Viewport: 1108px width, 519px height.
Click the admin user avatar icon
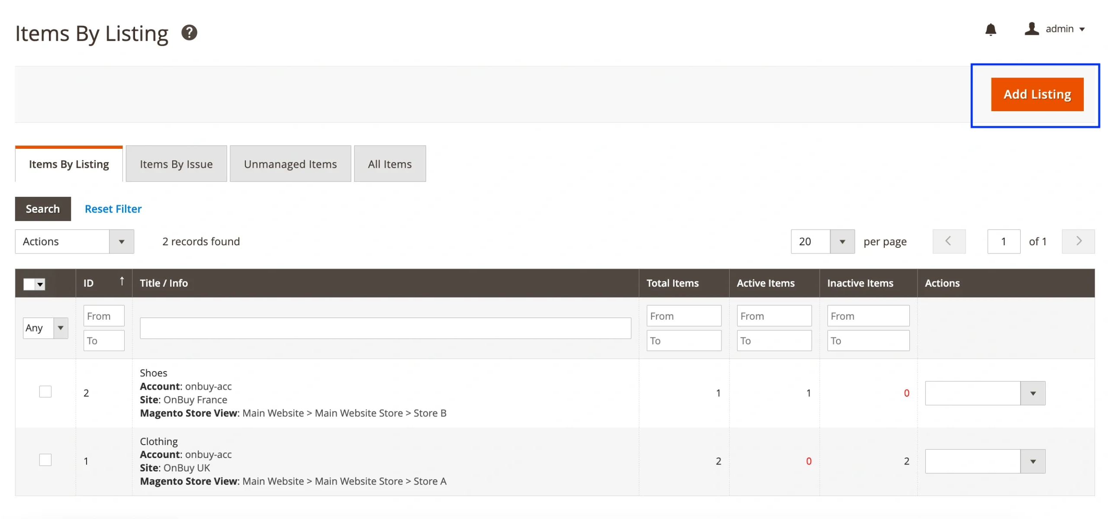[1031, 29]
